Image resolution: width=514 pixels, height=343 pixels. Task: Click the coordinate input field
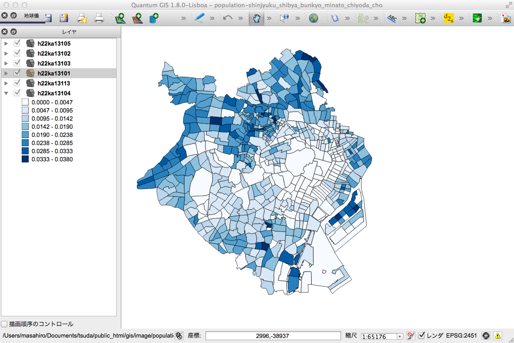[x=273, y=336]
